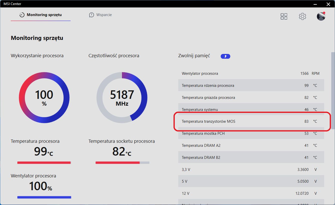Open the user profile avatar
Viewport: 335px width, 205px height.
pos(321,16)
